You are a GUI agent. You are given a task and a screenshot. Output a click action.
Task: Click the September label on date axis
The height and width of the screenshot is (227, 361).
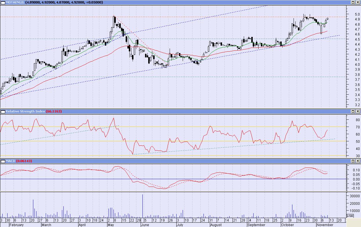click(x=256, y=225)
